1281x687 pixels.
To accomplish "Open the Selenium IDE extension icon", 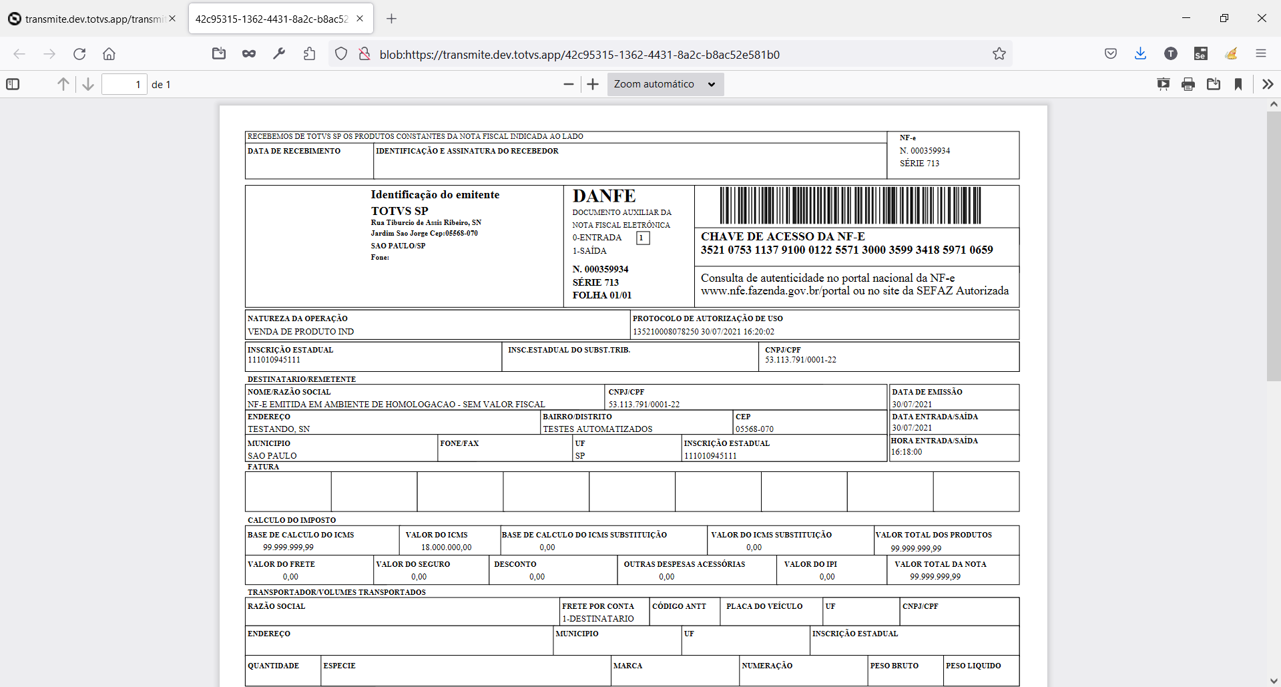I will 1201,54.
